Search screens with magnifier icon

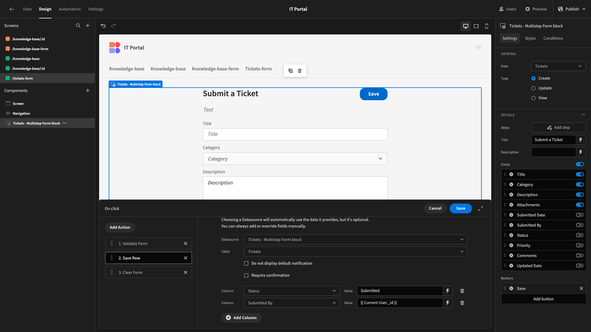point(78,26)
